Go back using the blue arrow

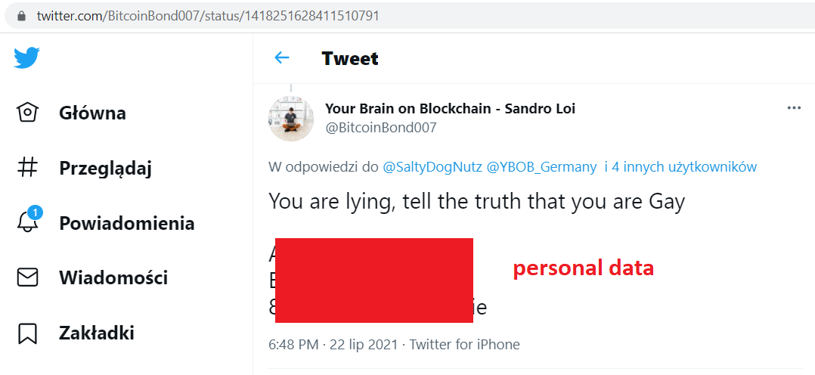coord(282,57)
